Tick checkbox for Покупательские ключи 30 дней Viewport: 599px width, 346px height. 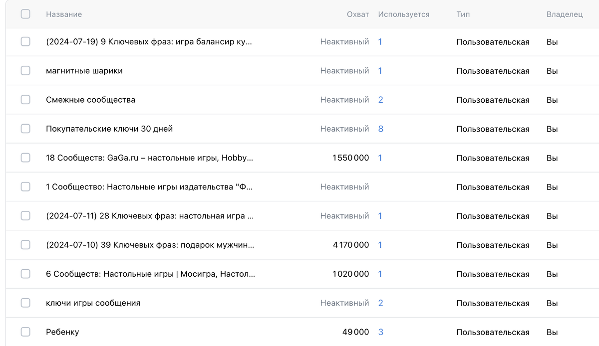[x=25, y=129]
